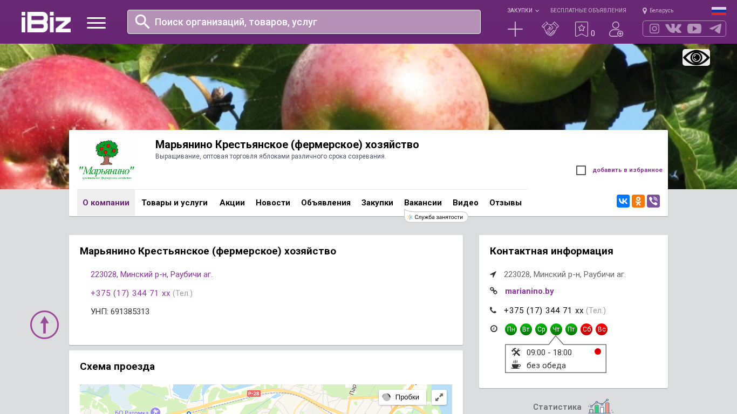Open the Видео tab
This screenshot has height=414, width=737.
coord(466,203)
